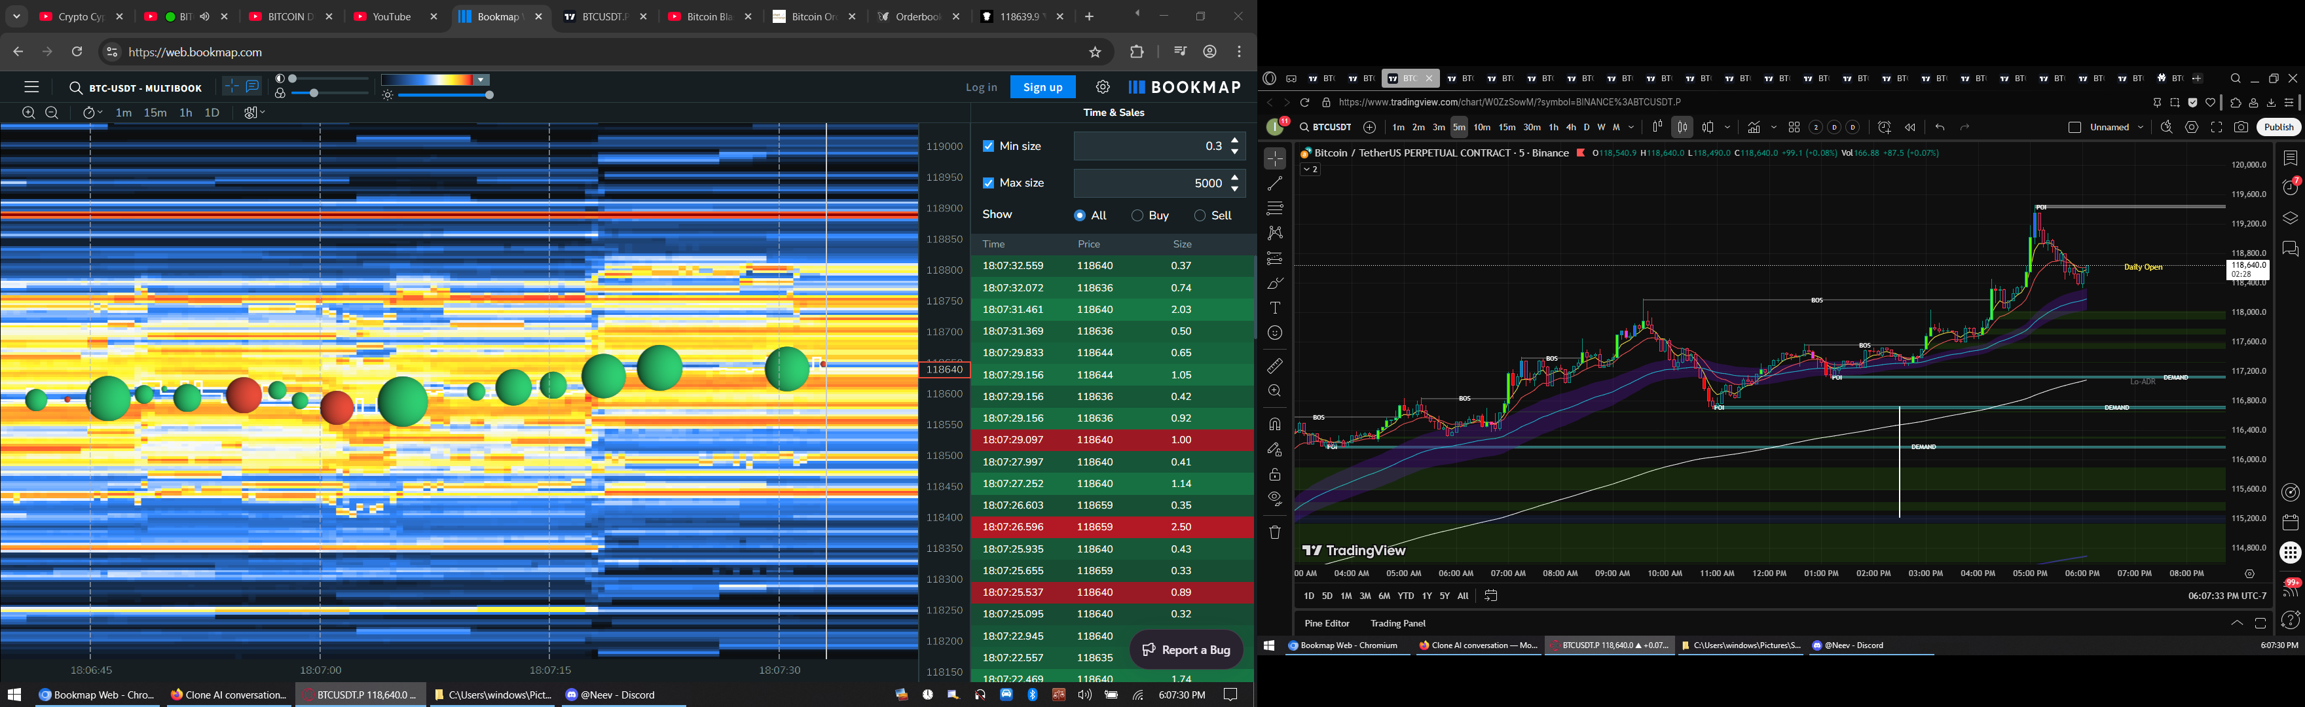Select the TradingView text tool
Image resolution: width=2305 pixels, height=707 pixels.
1275,308
